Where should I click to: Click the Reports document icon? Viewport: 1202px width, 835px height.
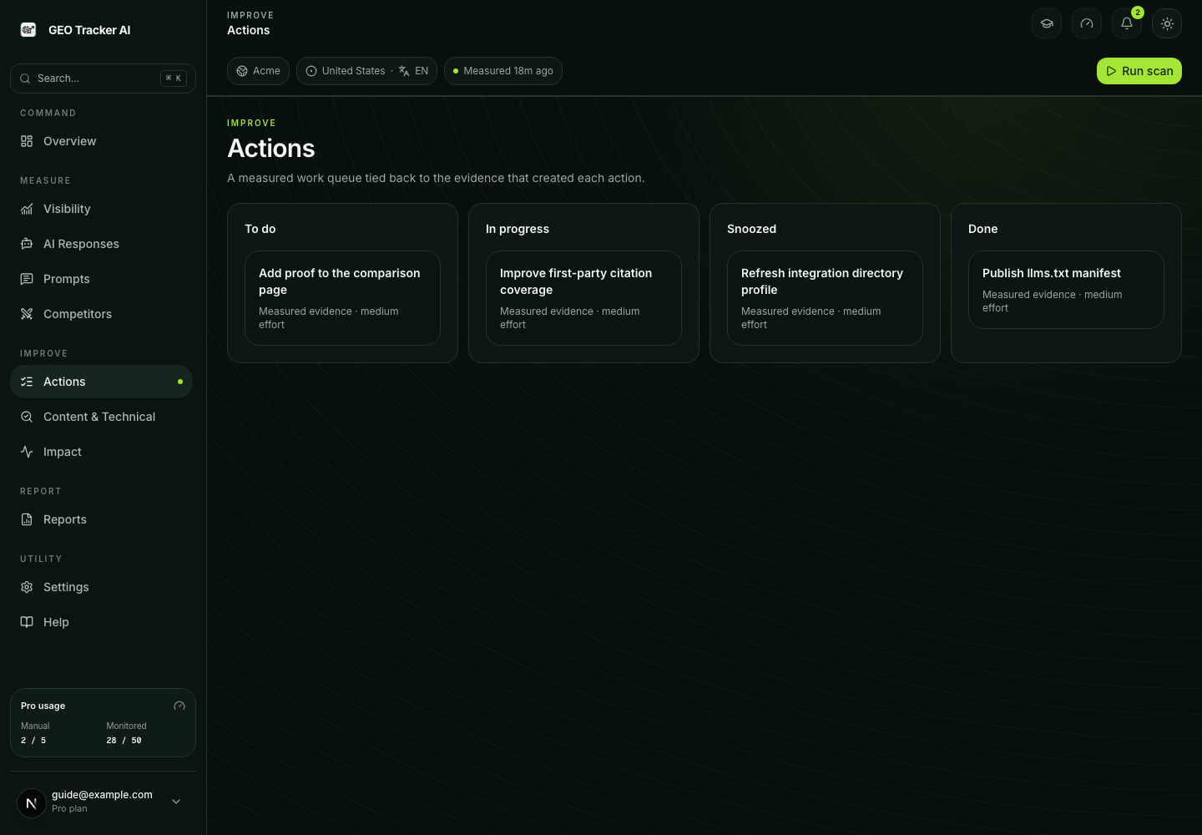pyautogui.click(x=27, y=519)
